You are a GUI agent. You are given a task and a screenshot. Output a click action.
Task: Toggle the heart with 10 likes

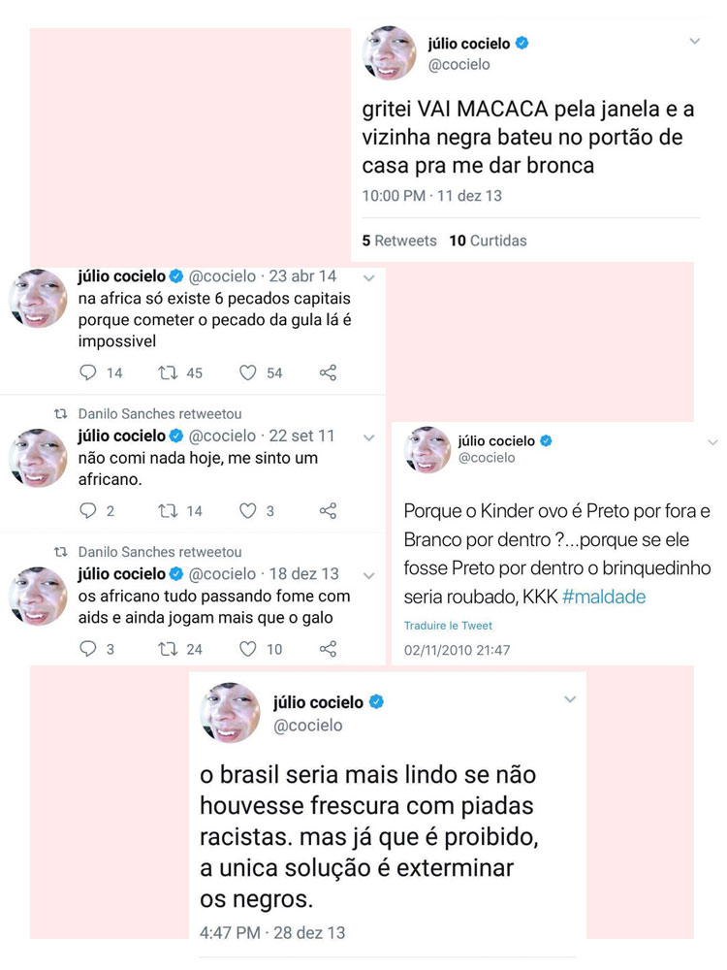pos(248,649)
